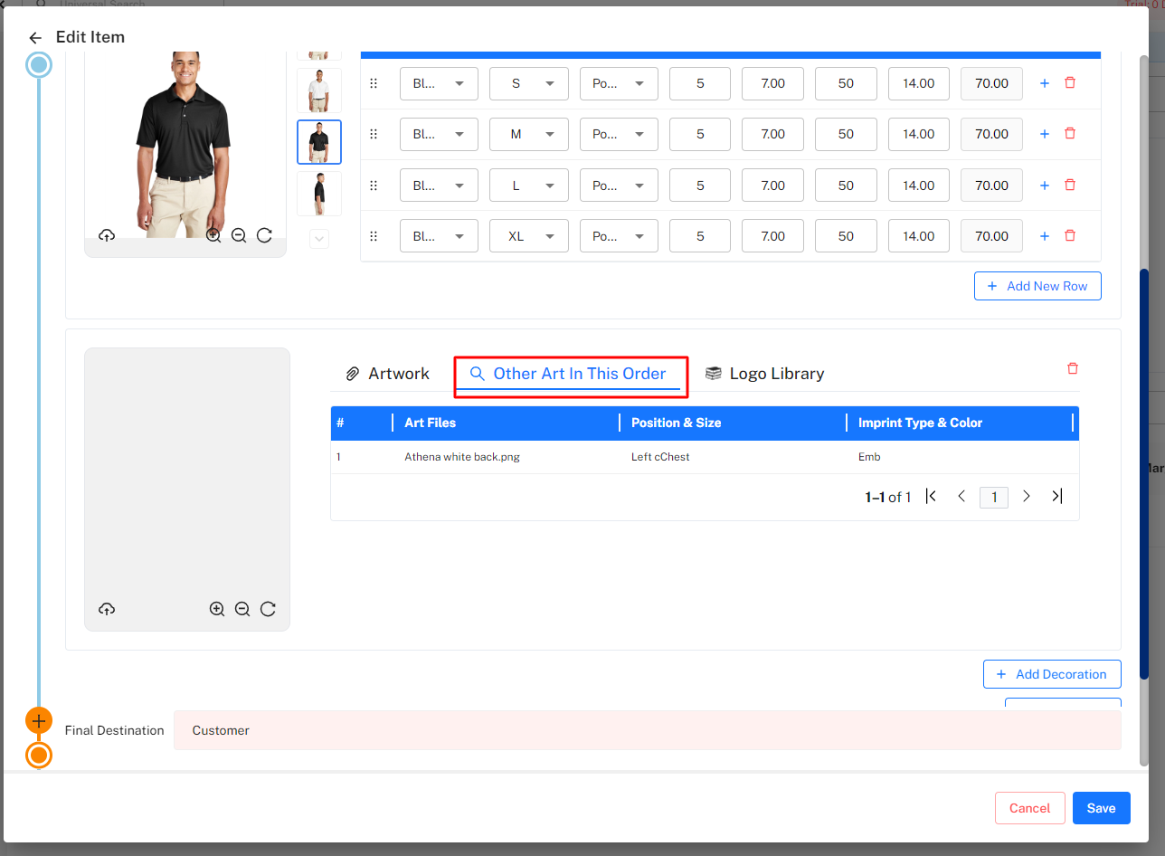Rotate the polo shirt photo

click(264, 235)
